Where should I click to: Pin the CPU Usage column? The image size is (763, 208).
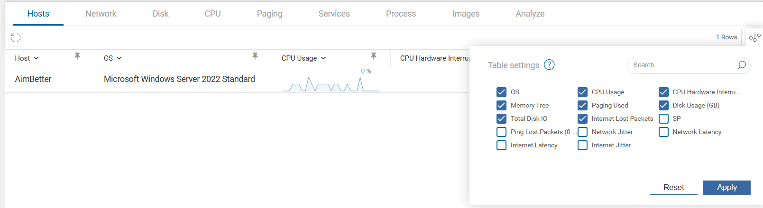click(374, 56)
